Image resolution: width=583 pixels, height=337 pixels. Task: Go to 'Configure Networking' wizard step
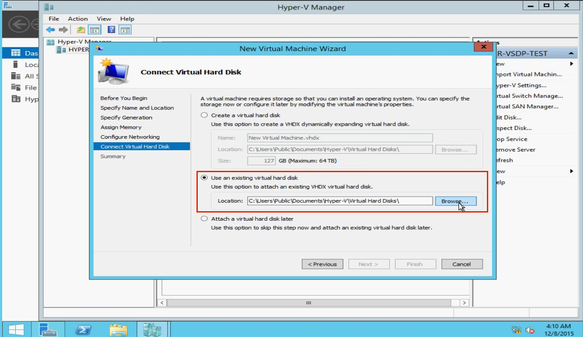tap(130, 137)
